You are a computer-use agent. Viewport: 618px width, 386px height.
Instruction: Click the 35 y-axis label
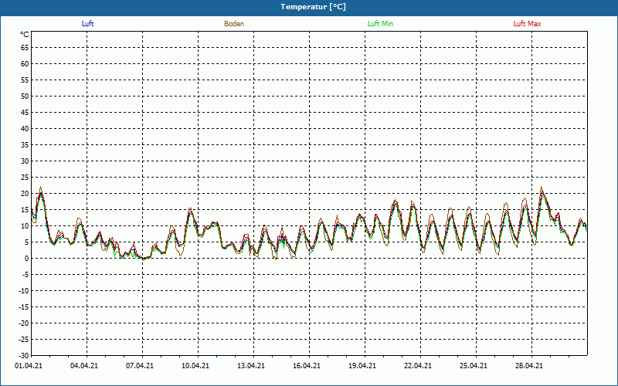(x=25, y=145)
